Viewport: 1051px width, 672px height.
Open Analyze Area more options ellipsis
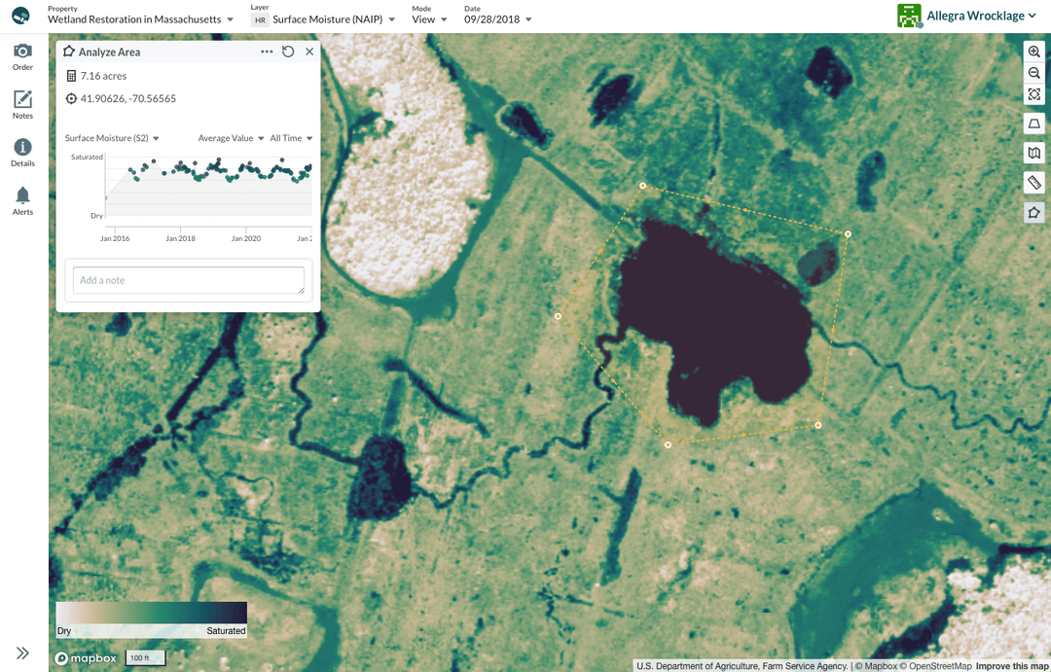pos(267,52)
